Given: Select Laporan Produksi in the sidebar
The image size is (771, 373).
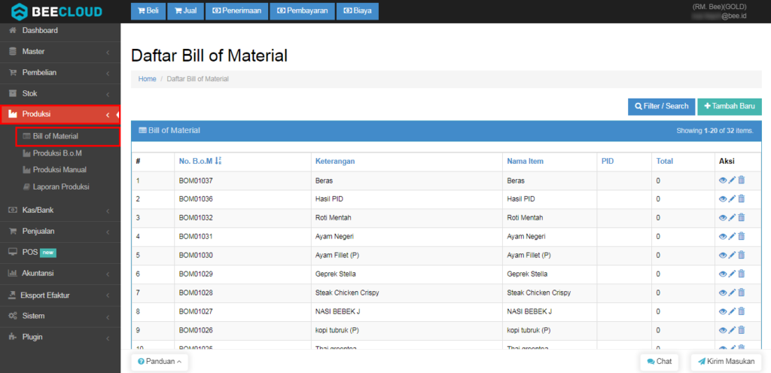Looking at the screenshot, I should point(60,186).
